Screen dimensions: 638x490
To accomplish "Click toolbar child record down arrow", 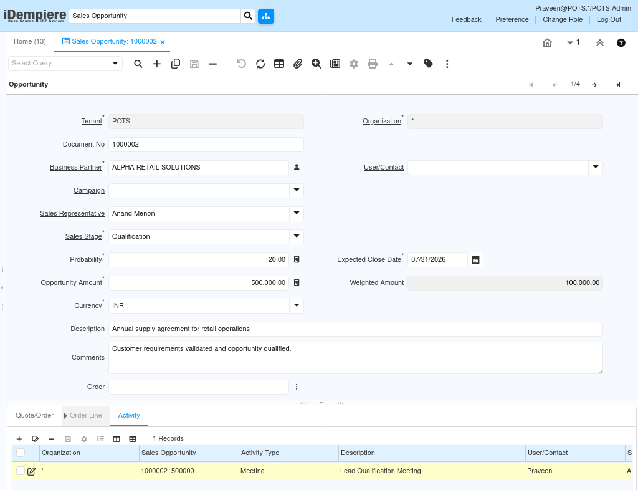I will click(410, 64).
